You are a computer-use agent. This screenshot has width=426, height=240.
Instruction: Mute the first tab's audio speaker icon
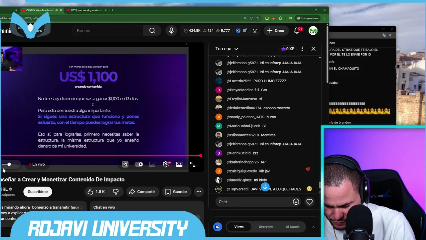pyautogui.click(x=56, y=10)
